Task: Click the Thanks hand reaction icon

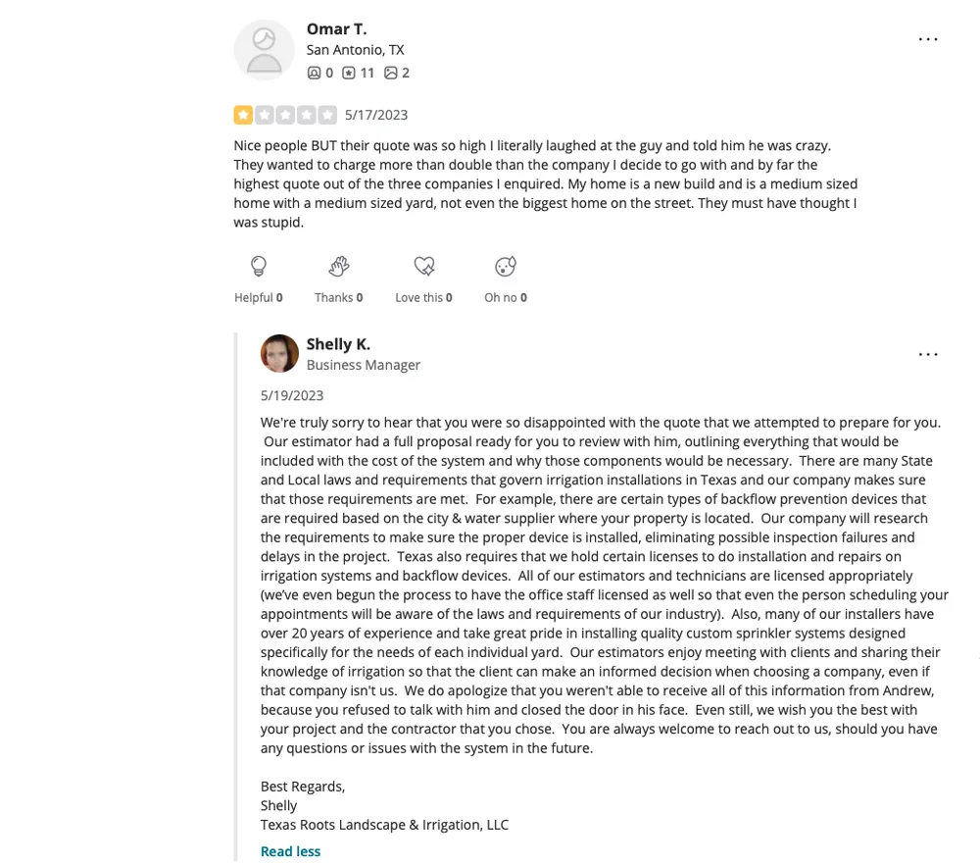Action: coord(339,267)
